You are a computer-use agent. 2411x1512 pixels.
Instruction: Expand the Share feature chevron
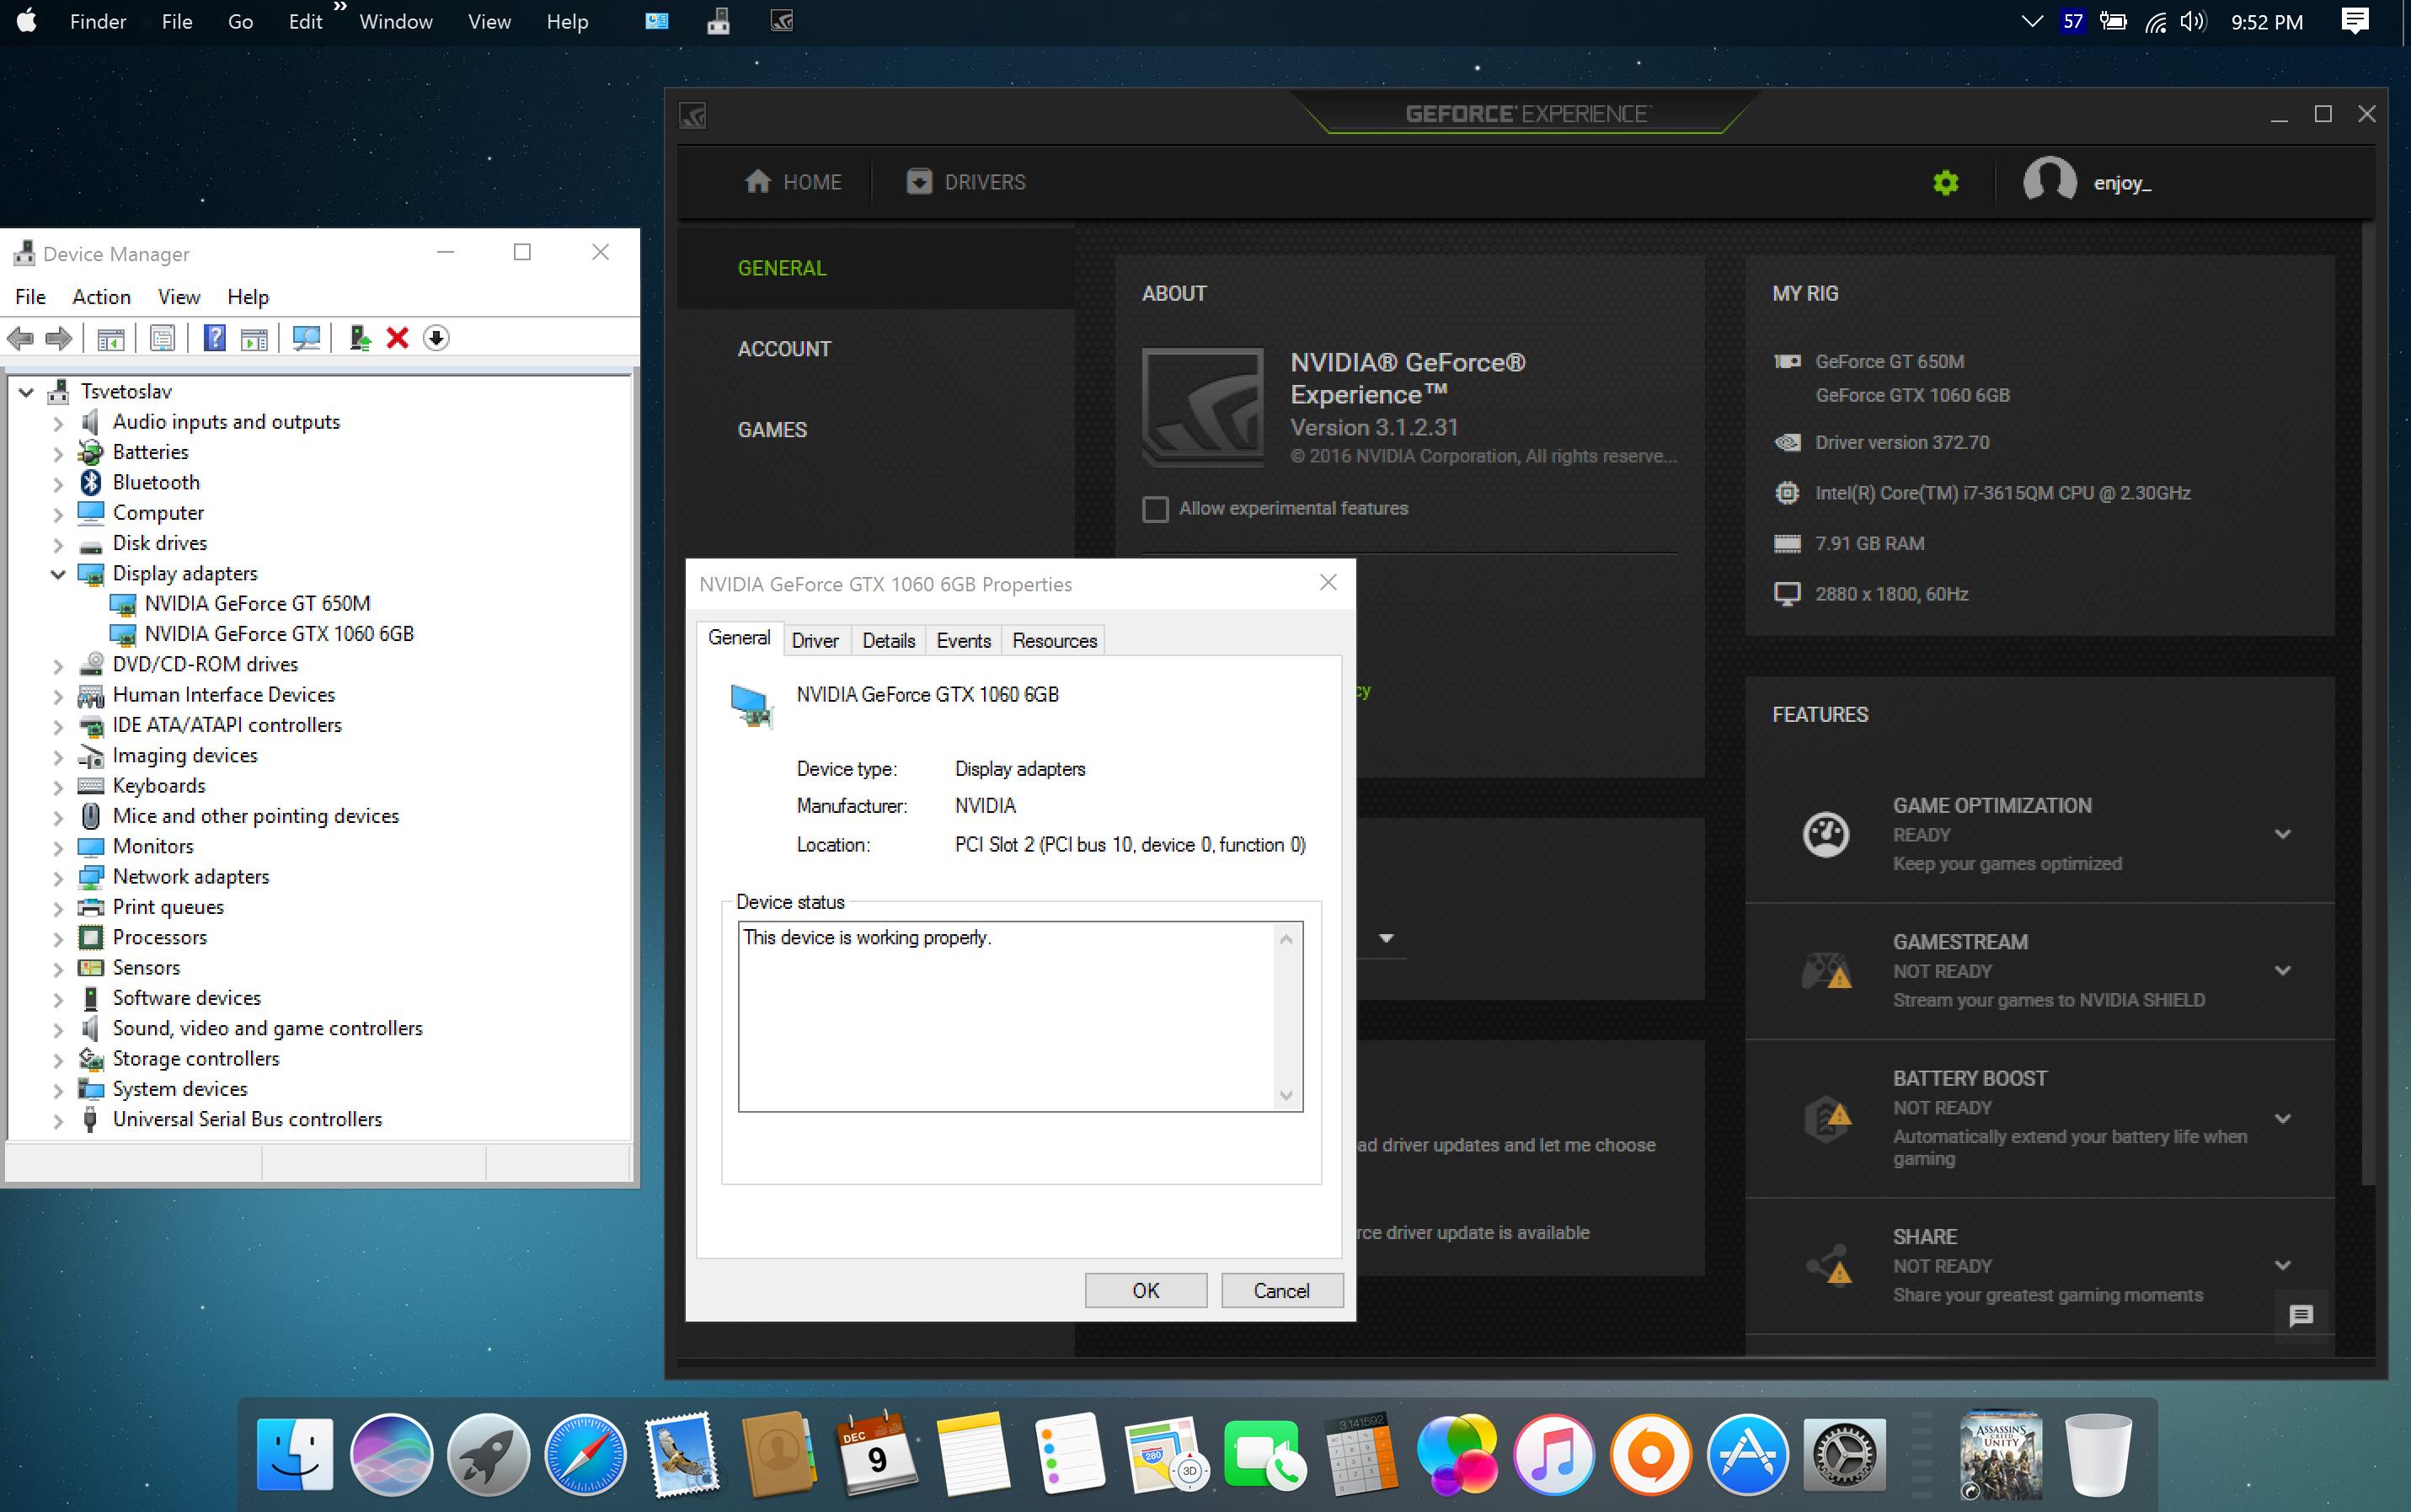point(2282,1265)
